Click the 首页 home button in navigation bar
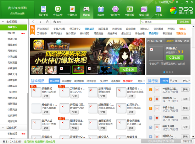Image resolution: width=195 pixels, height=144 pixels. (57, 22)
